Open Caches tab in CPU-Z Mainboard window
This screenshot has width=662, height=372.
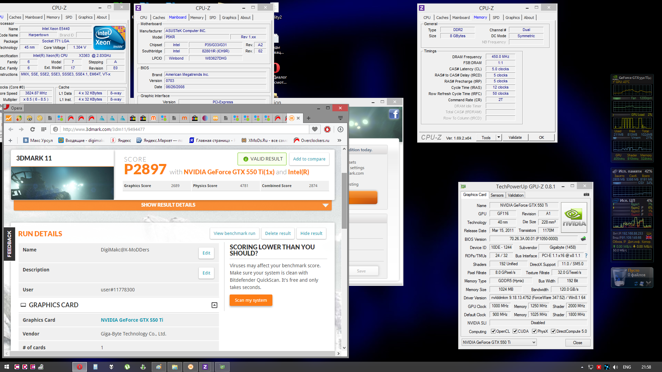(x=159, y=18)
